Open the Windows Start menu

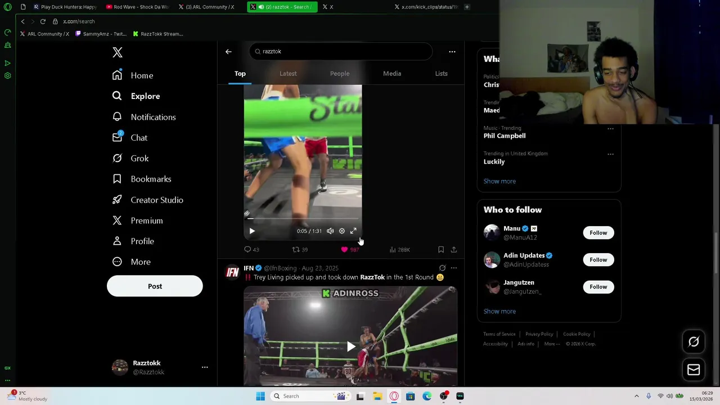point(260,396)
